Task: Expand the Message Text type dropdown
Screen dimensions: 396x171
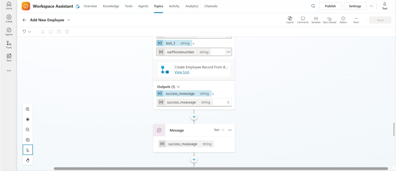Action: (219, 130)
